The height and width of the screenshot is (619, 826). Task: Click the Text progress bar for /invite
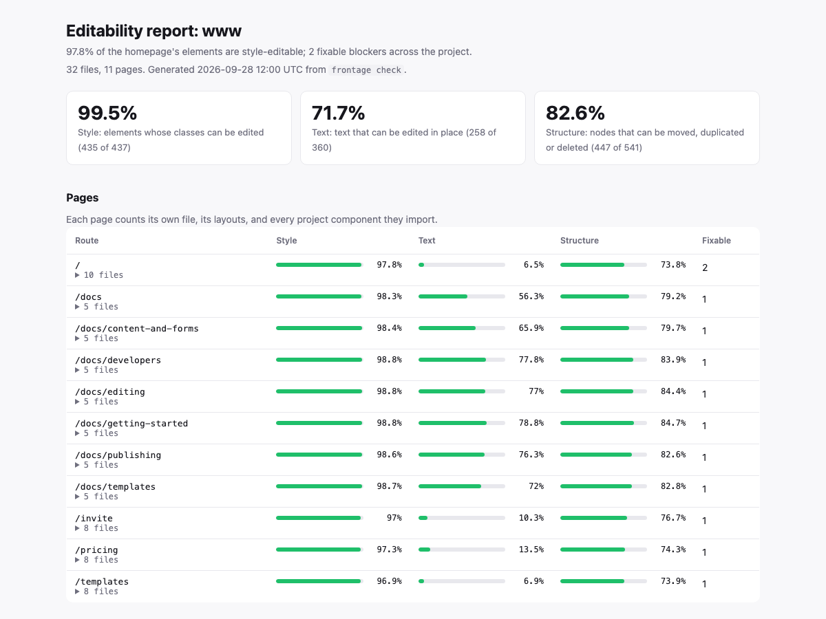(462, 518)
